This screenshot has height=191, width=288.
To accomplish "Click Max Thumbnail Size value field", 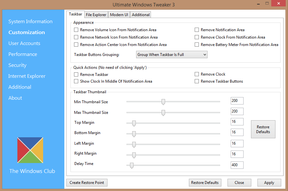I will pyautogui.click(x=237, y=111).
